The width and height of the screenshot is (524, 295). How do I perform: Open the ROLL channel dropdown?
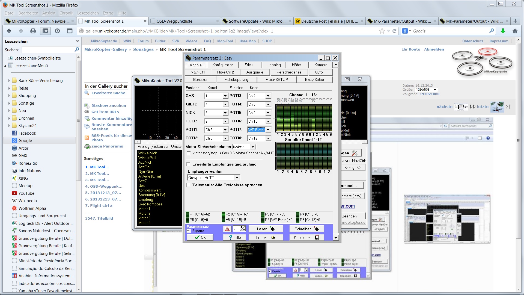[x=225, y=121]
